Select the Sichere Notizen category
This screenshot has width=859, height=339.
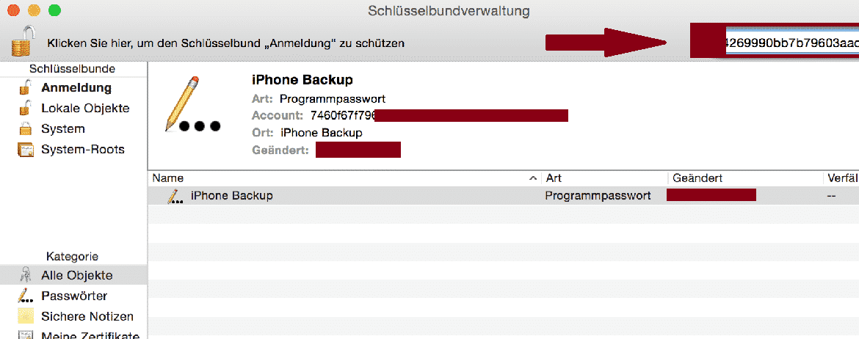click(x=74, y=316)
